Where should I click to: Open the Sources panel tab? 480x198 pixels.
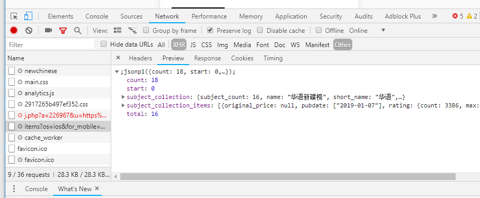click(131, 16)
